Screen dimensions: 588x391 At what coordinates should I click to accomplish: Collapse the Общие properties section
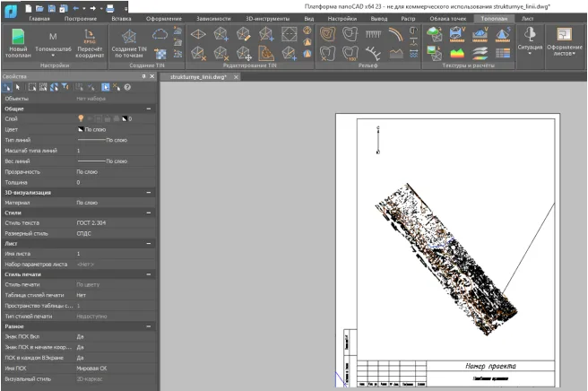coord(149,108)
